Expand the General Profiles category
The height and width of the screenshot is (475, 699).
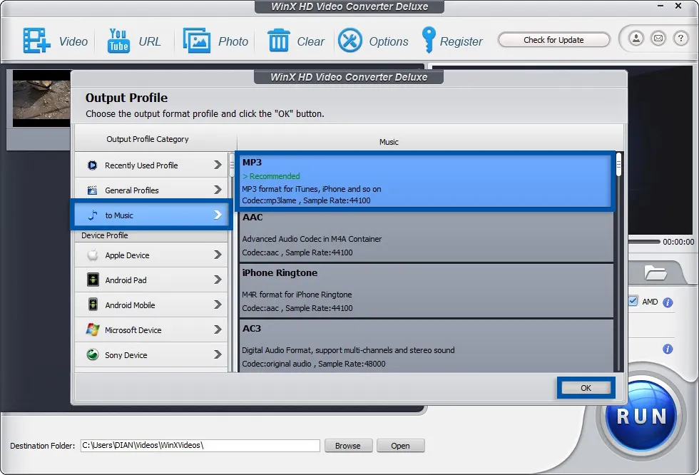(151, 190)
